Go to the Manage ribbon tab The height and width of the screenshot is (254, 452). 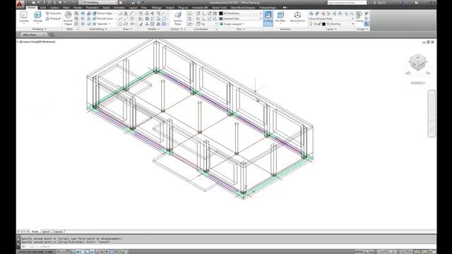pyautogui.click(x=157, y=8)
